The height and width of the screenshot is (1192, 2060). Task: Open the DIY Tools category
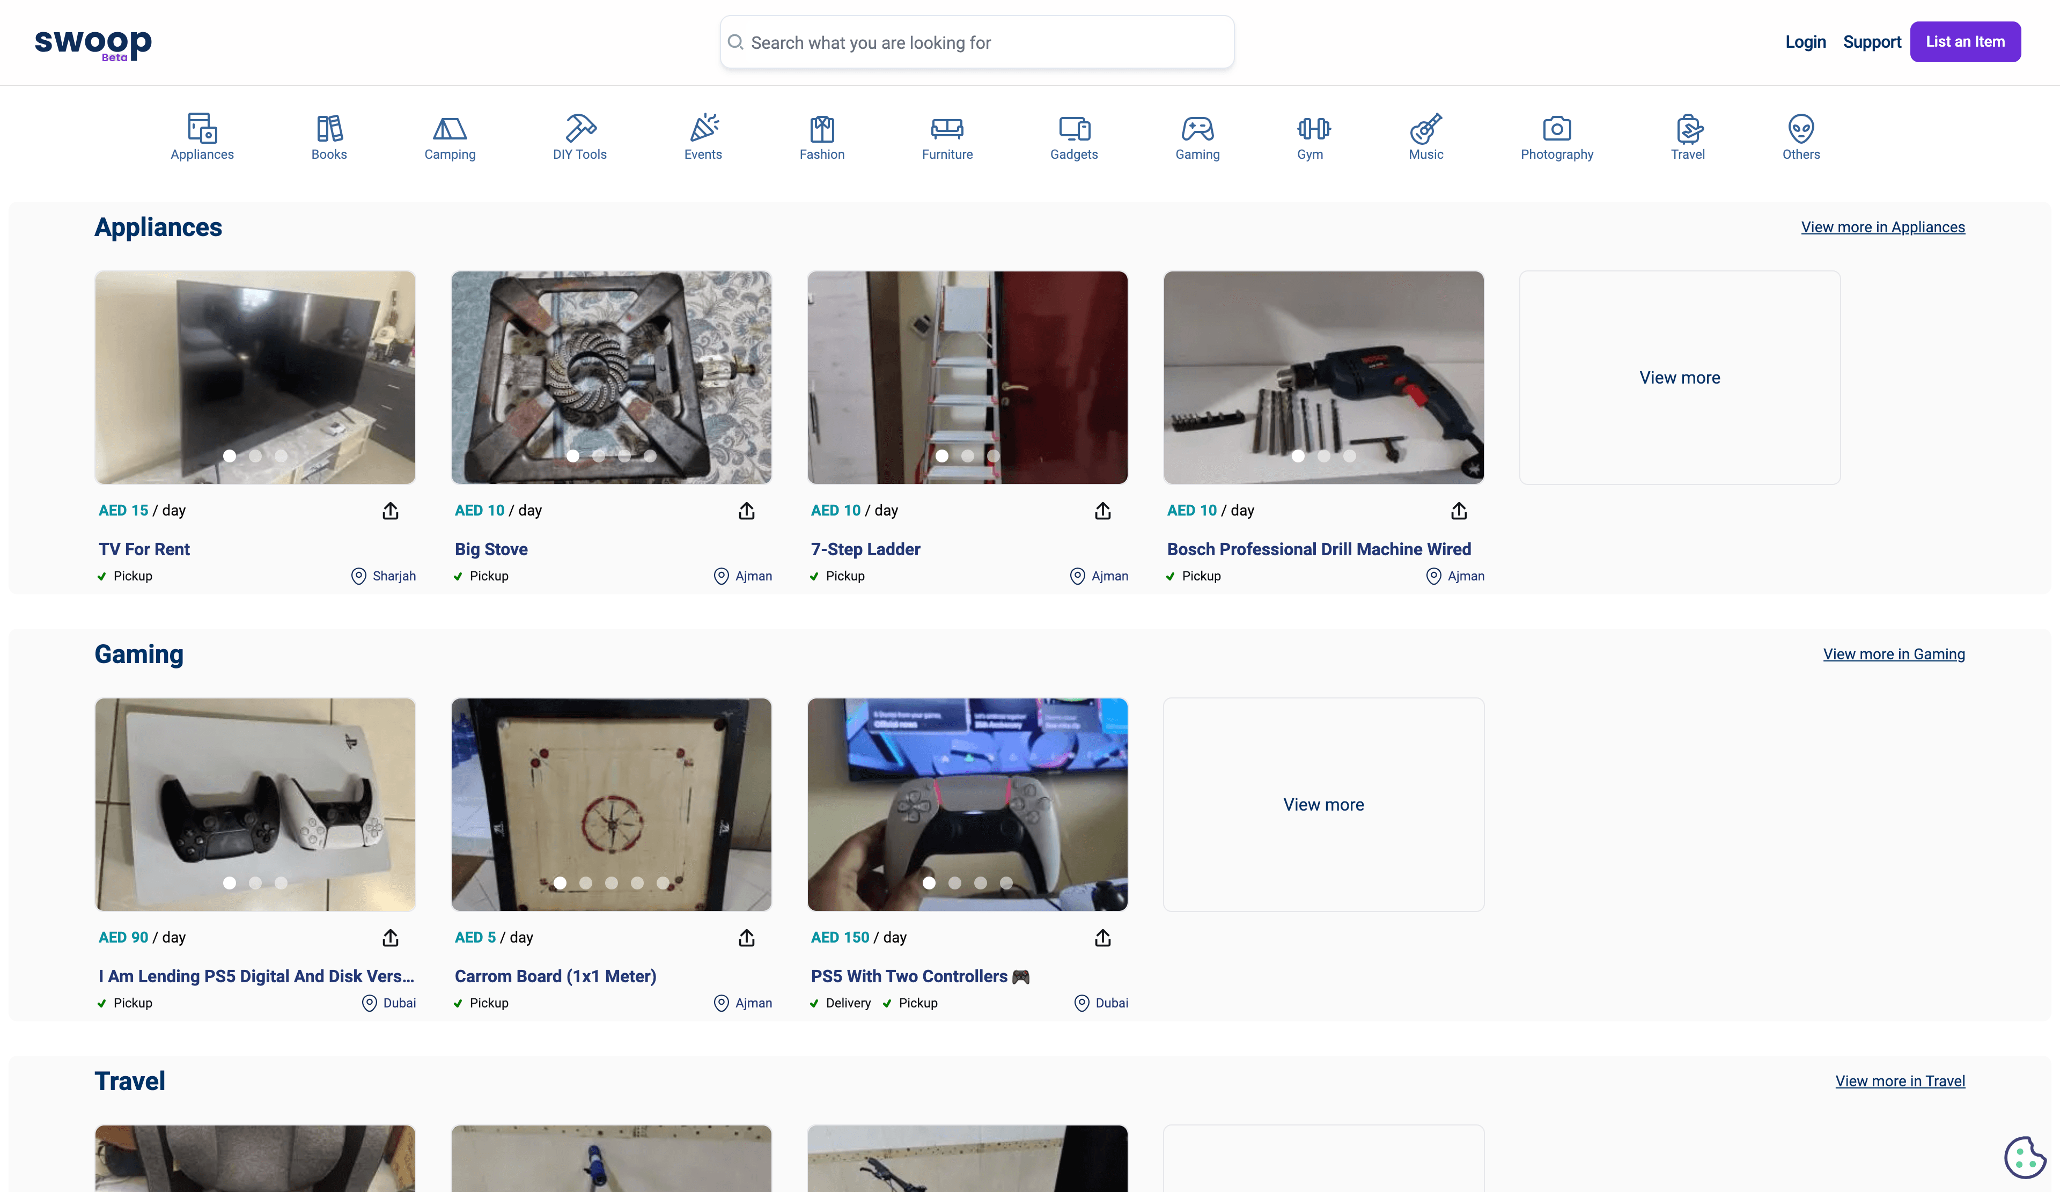coord(579,129)
